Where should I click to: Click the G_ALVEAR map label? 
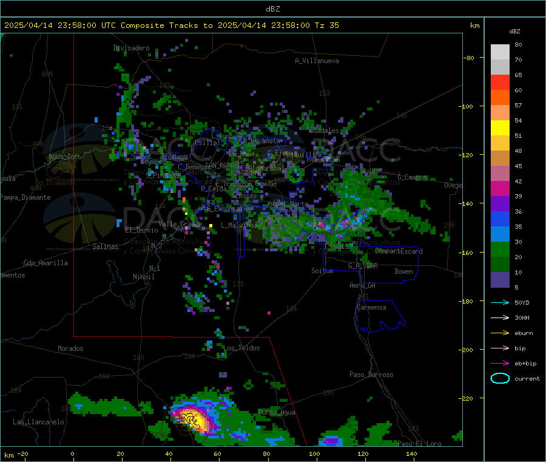coord(363,266)
